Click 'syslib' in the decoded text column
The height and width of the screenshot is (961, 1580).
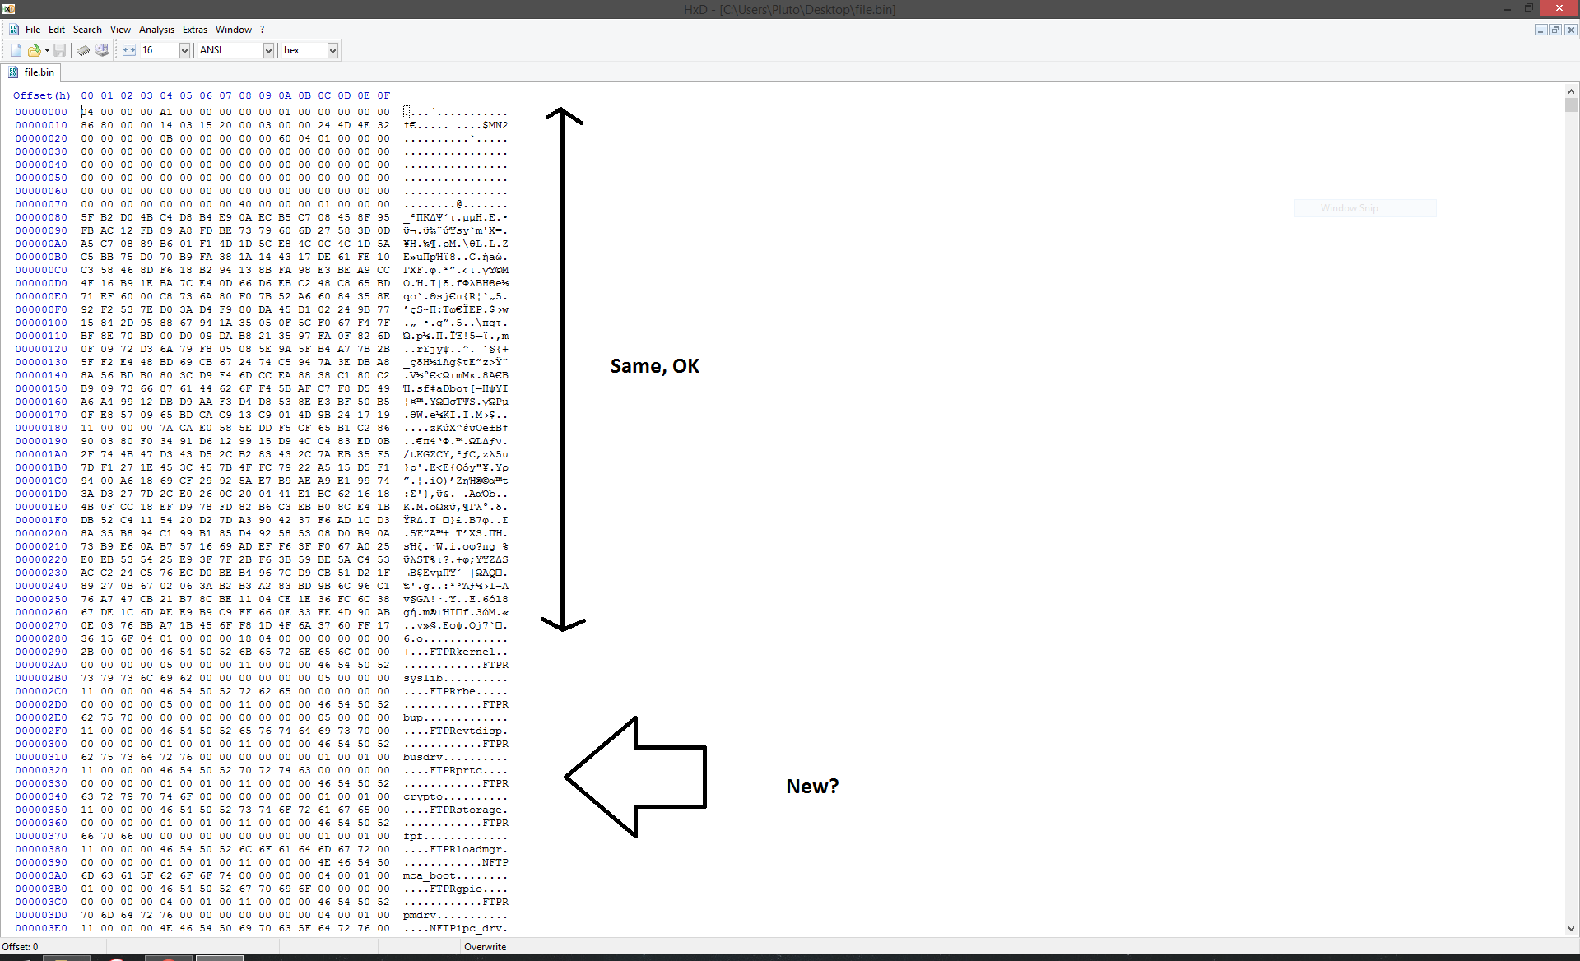tap(423, 678)
